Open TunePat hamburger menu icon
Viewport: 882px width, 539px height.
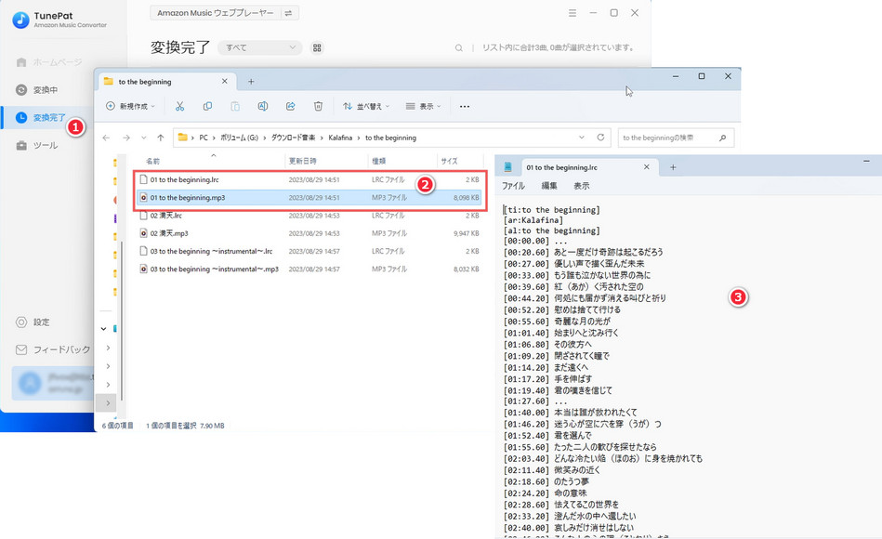(573, 13)
